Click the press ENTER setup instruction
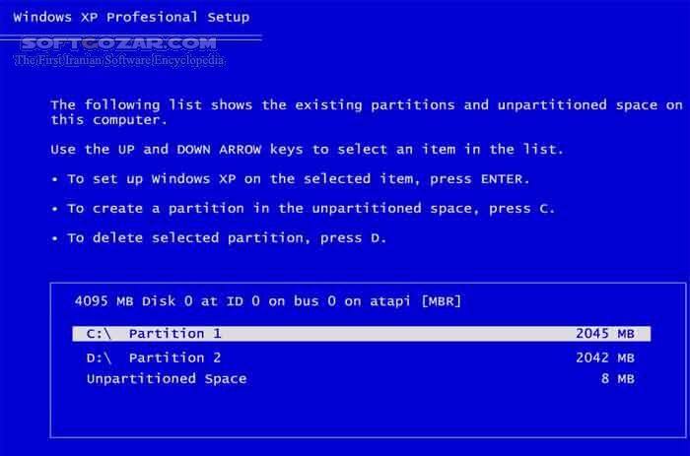This screenshot has width=690, height=456. pyautogui.click(x=299, y=179)
